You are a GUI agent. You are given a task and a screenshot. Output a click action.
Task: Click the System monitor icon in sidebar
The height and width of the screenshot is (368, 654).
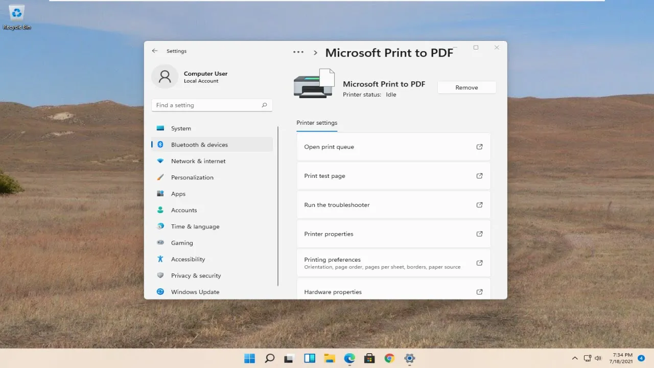click(160, 128)
